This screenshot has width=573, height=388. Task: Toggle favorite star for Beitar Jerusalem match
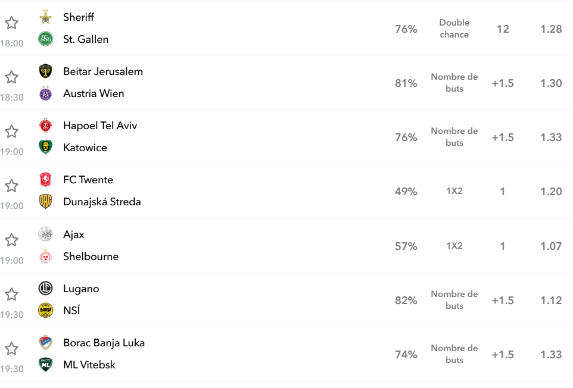pos(12,77)
